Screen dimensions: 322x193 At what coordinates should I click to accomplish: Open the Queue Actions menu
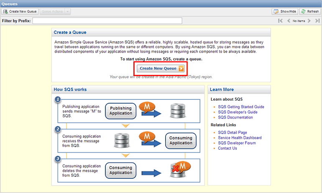pos(52,12)
